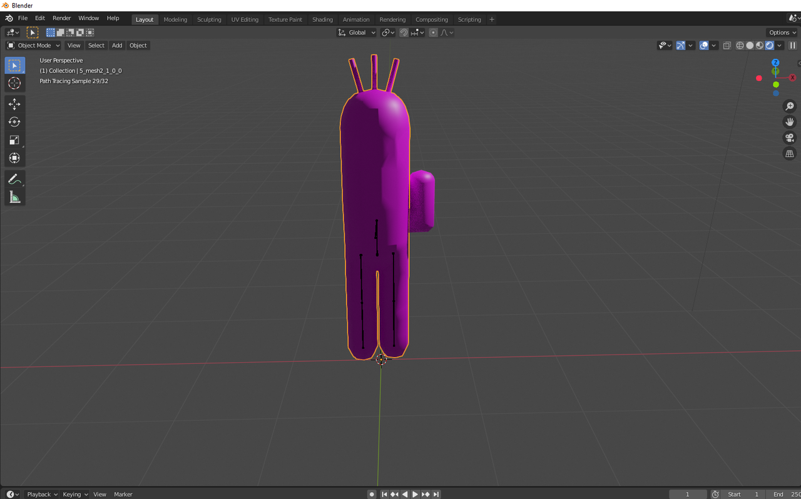Open the Window menu
Image resolution: width=801 pixels, height=499 pixels.
click(88, 18)
